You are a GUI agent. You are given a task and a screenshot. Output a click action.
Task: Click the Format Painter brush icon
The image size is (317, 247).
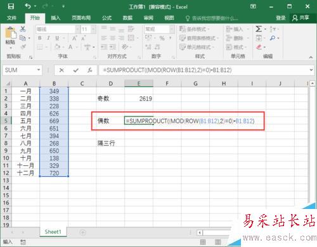pos(23,47)
